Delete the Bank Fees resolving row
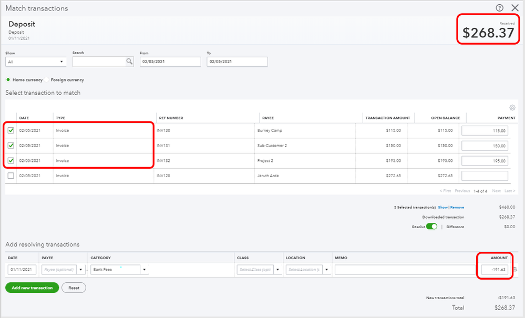This screenshot has width=525, height=318. [x=516, y=270]
